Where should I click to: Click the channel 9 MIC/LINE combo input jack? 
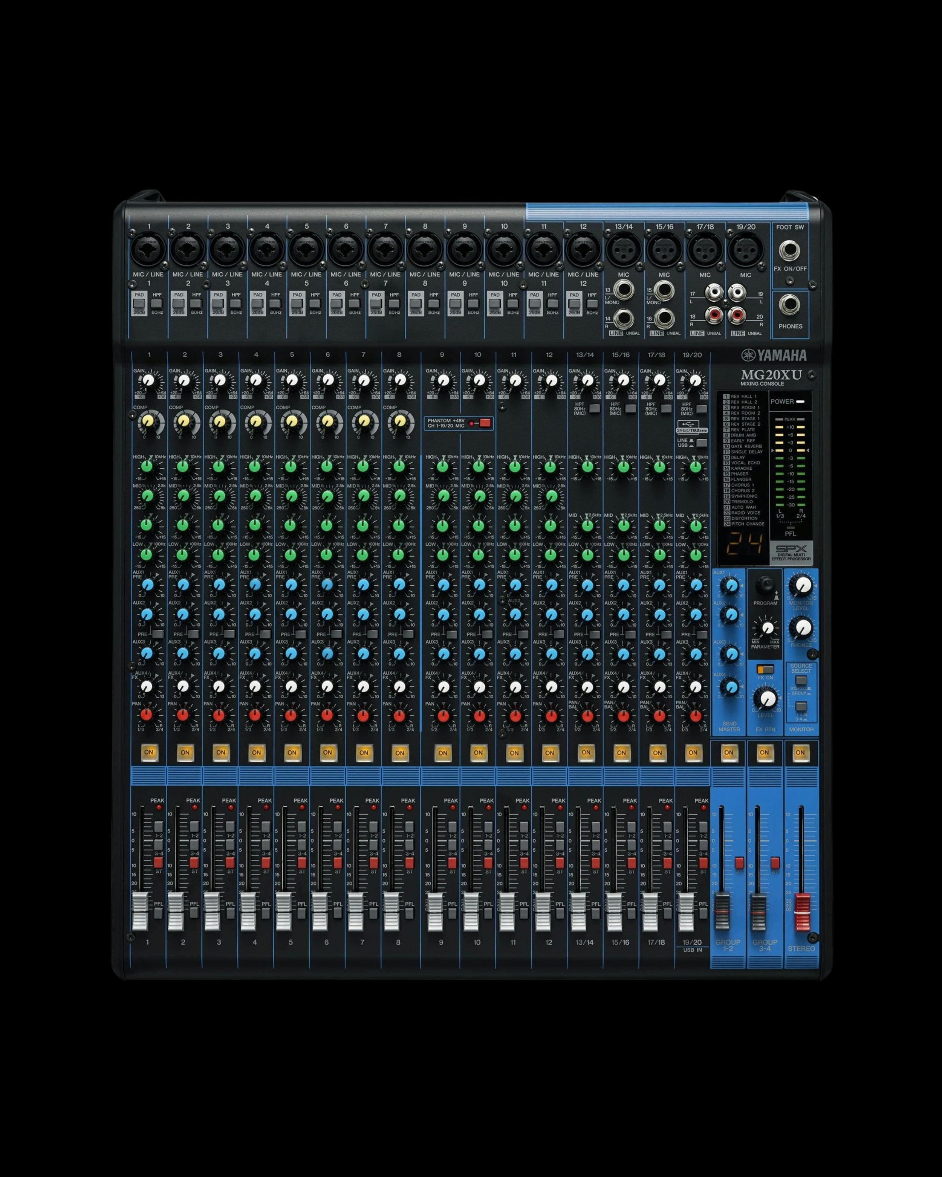[464, 249]
